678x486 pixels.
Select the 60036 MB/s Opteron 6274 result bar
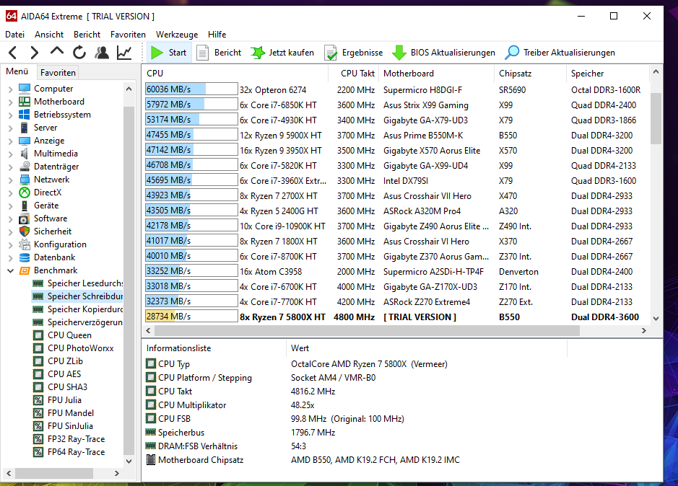pyautogui.click(x=191, y=89)
